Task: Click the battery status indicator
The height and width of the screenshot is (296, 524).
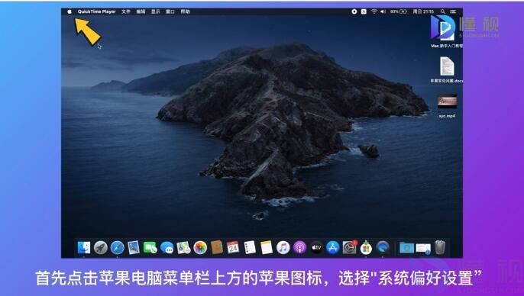Action: point(399,11)
